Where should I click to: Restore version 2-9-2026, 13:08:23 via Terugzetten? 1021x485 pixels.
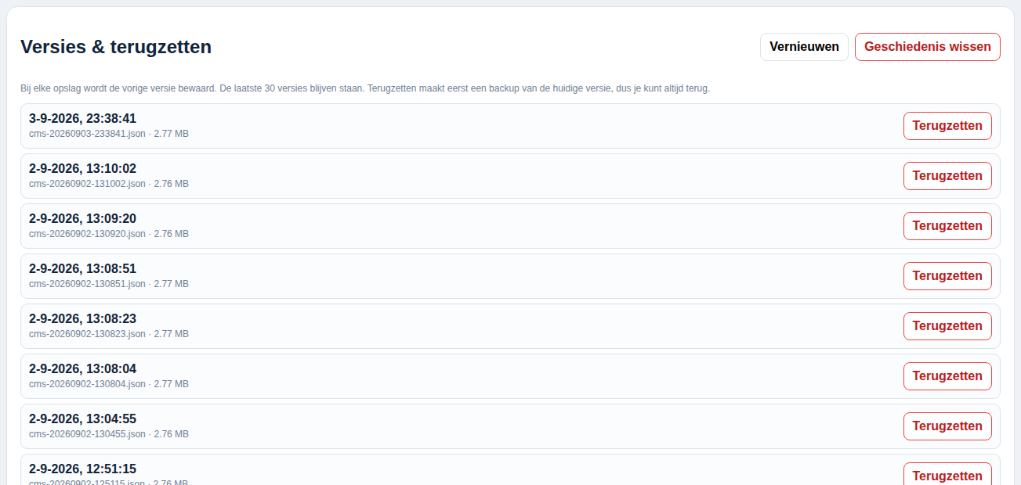(947, 326)
